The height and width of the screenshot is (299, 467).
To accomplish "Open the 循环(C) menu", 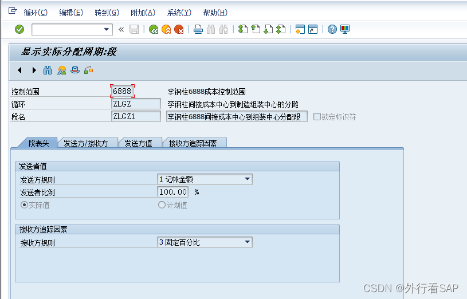I will pyautogui.click(x=36, y=13).
